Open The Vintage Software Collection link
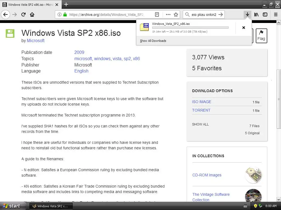Viewport: 281px width, 210px height. coord(211,197)
